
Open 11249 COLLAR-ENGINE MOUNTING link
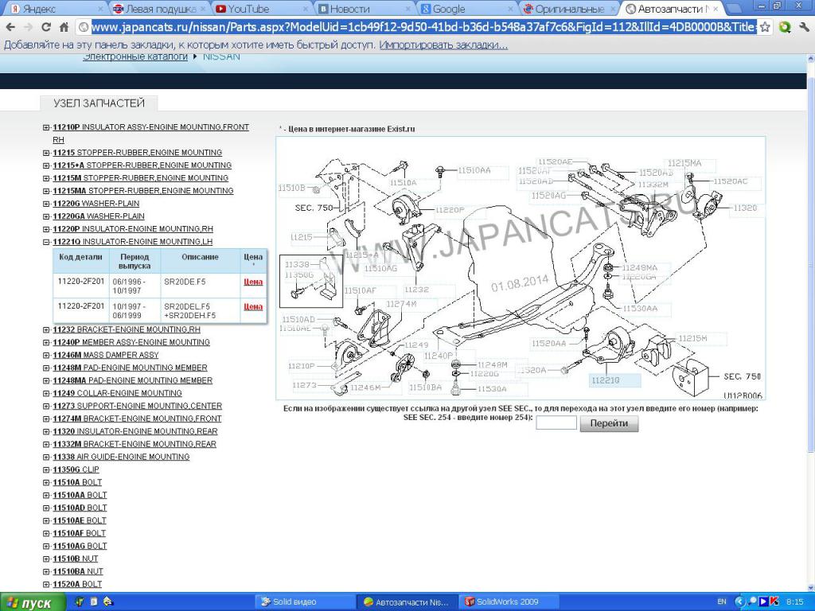(x=117, y=393)
